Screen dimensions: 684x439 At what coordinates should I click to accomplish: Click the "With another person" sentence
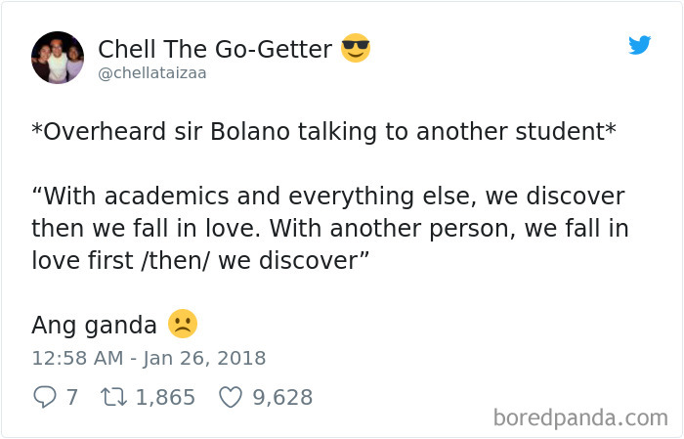[449, 228]
